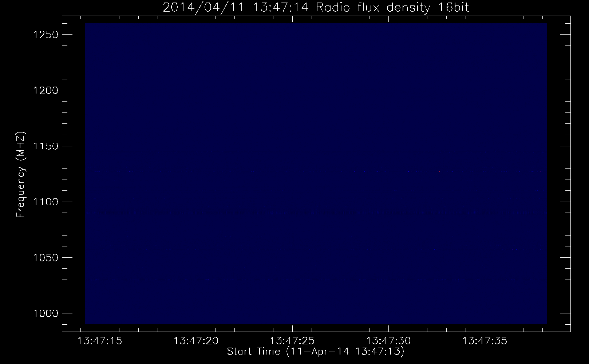This screenshot has width=589, height=364.
Task: Click the plot title '2014/04/11 13:47:14 Radio flux density 16bit'
Action: click(316, 8)
